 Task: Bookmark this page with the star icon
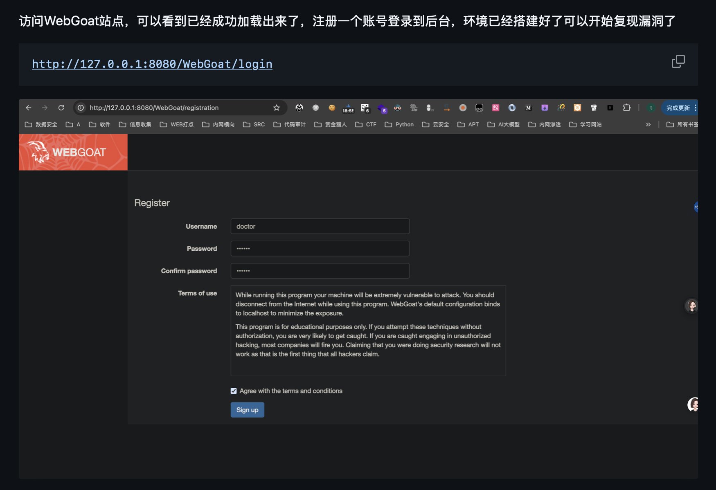(277, 108)
